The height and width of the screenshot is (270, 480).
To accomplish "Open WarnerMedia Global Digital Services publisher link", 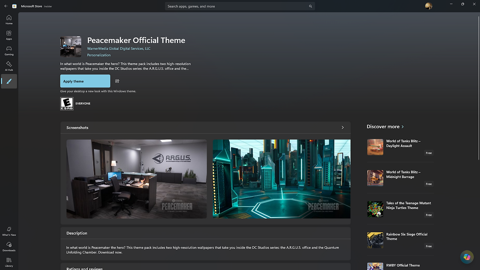I will point(119,48).
